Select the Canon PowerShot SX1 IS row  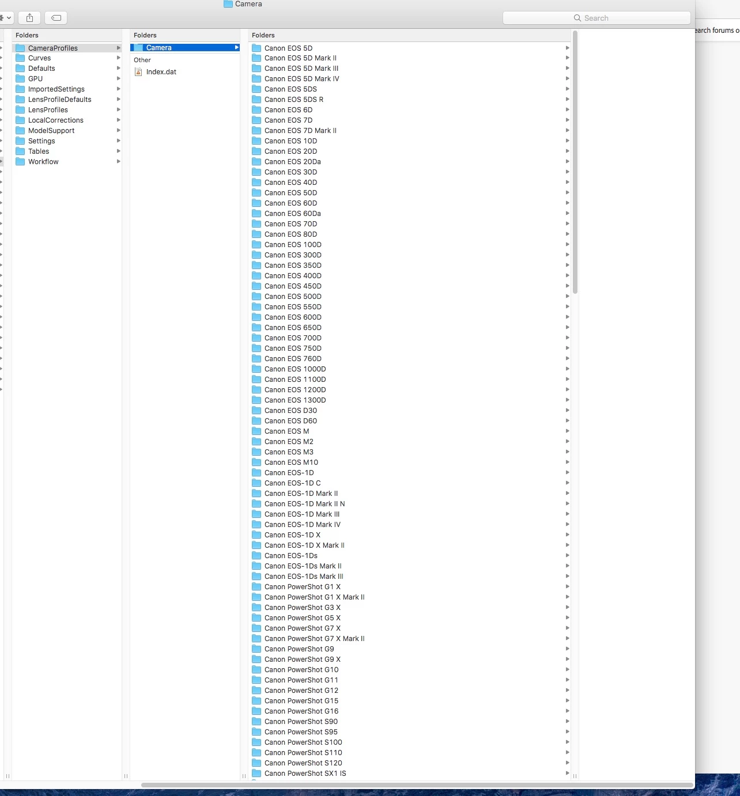click(410, 773)
